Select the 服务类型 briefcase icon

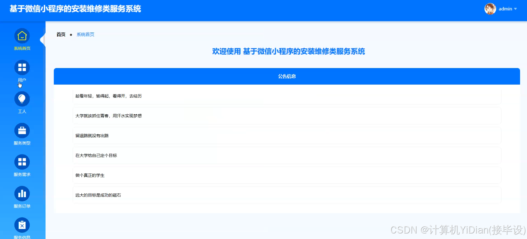(22, 130)
